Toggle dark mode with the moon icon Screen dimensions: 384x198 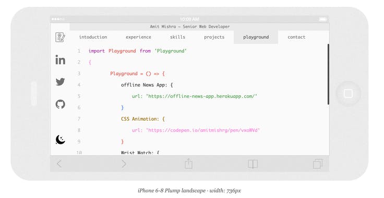(60, 140)
